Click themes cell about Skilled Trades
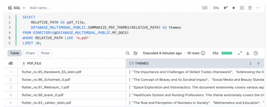The width and height of the screenshot is (267, 107). (195, 72)
